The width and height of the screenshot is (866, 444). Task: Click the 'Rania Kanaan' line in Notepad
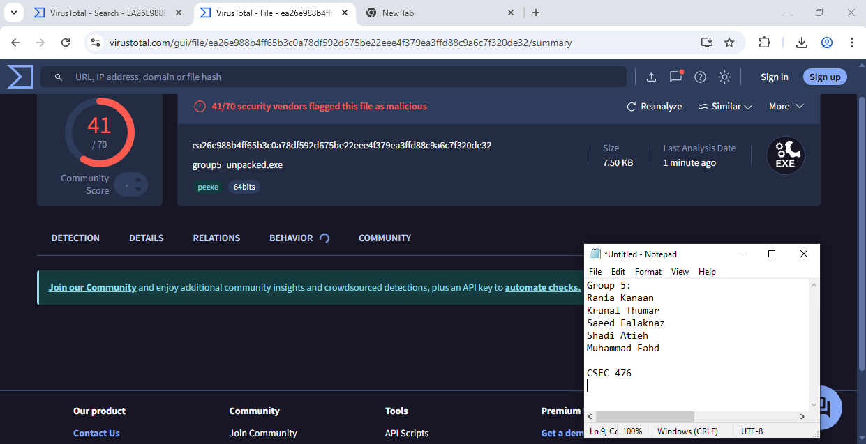pyautogui.click(x=620, y=298)
